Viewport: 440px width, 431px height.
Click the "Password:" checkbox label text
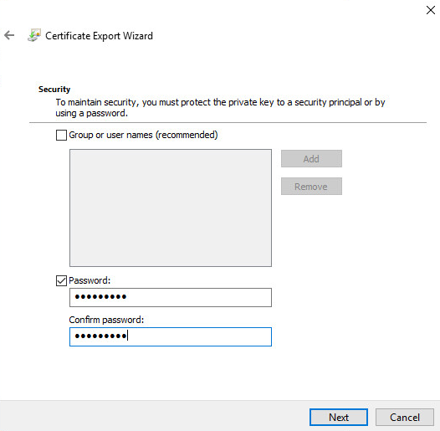click(x=90, y=280)
